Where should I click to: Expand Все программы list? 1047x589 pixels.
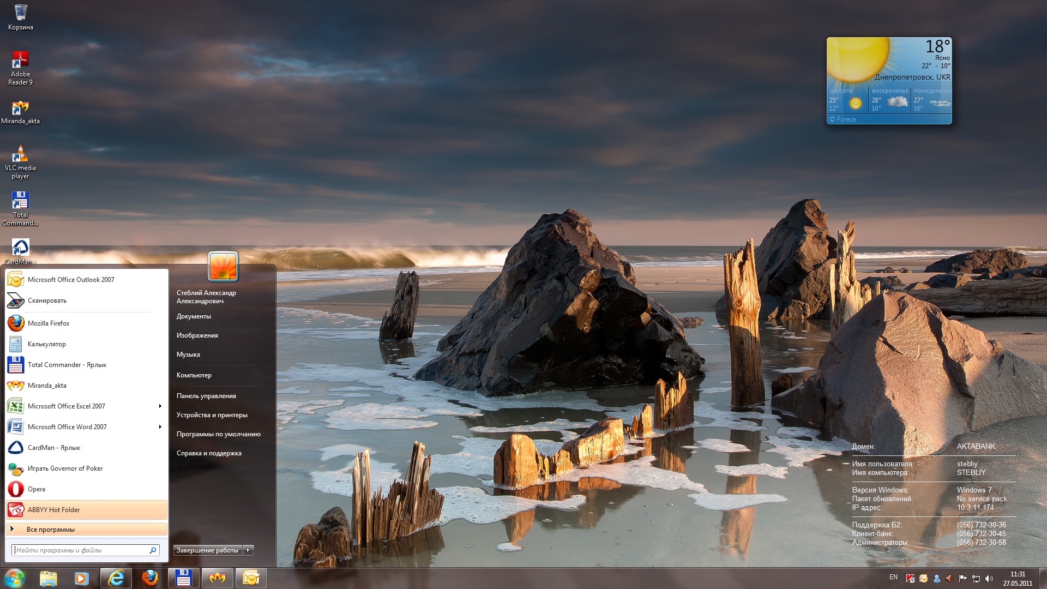(x=87, y=530)
